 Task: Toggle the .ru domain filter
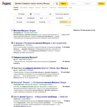(x=50, y=14)
